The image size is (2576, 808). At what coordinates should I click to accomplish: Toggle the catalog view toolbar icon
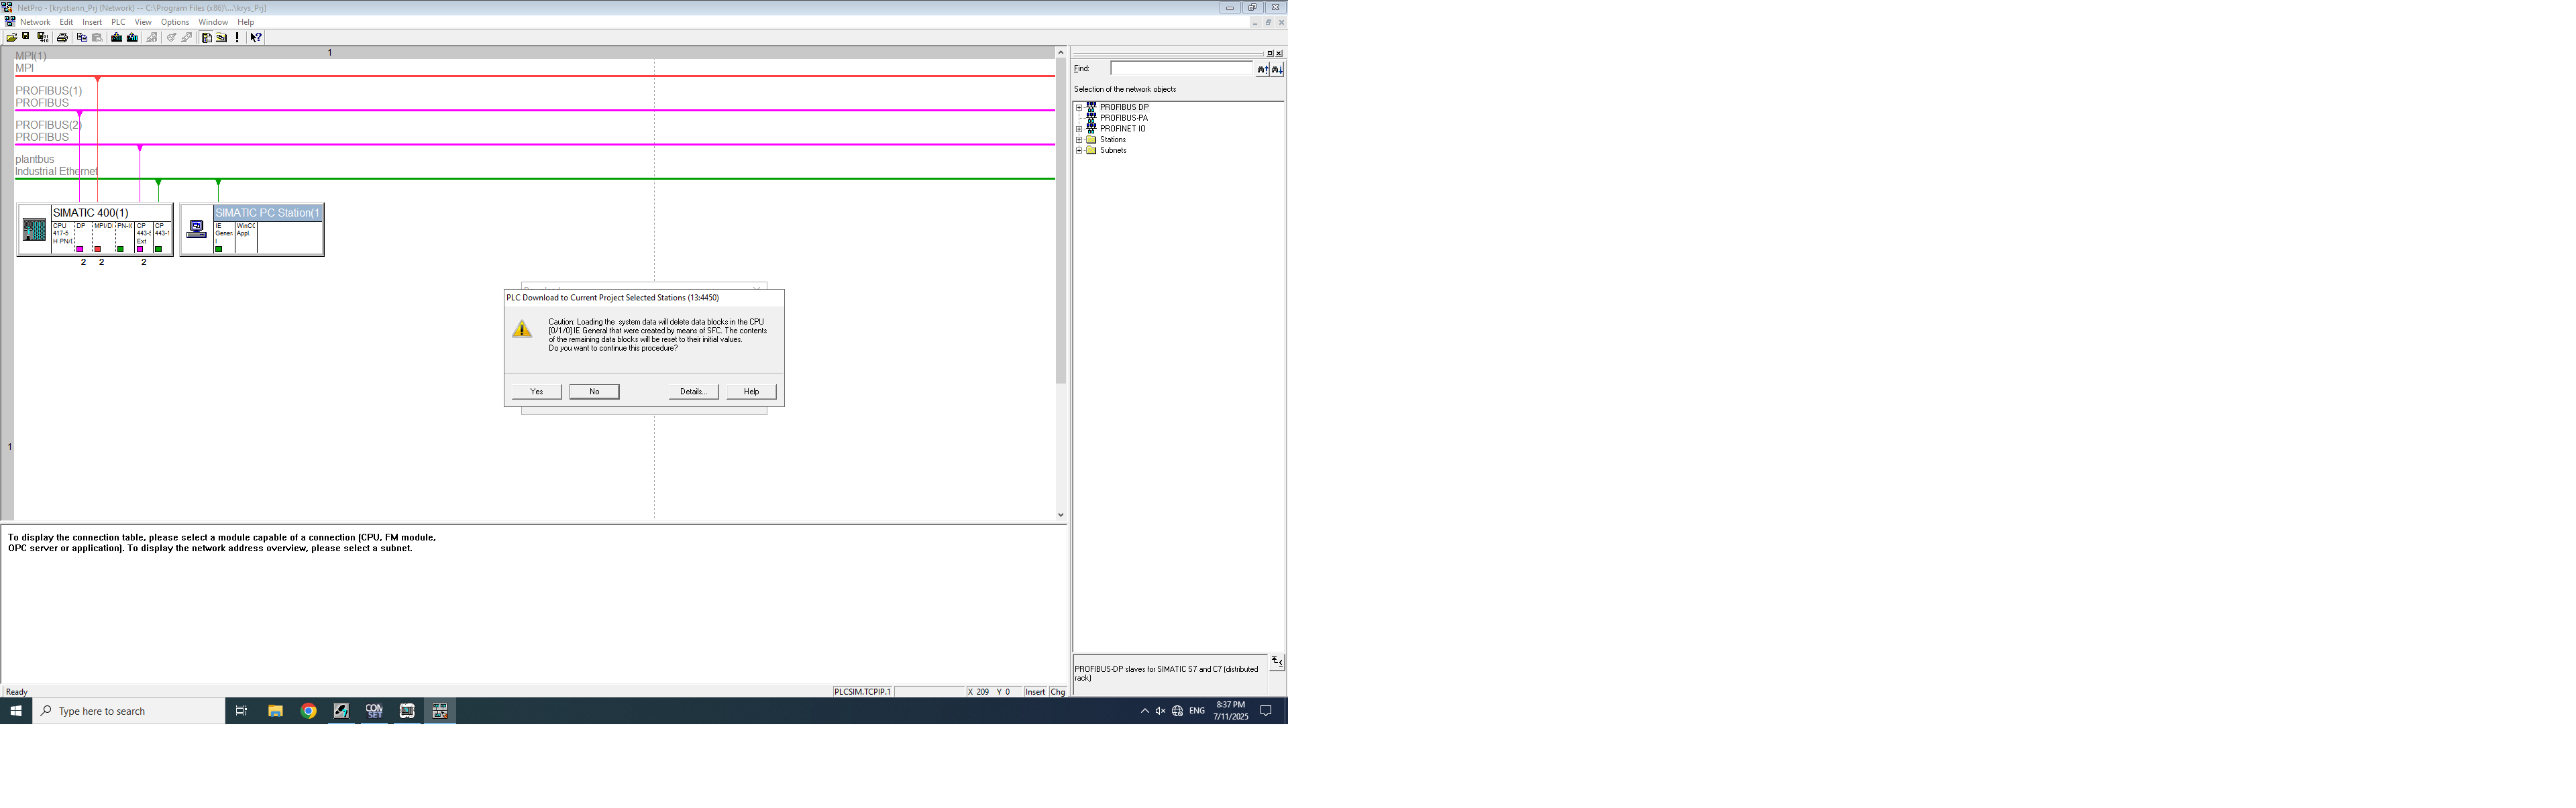pyautogui.click(x=206, y=38)
